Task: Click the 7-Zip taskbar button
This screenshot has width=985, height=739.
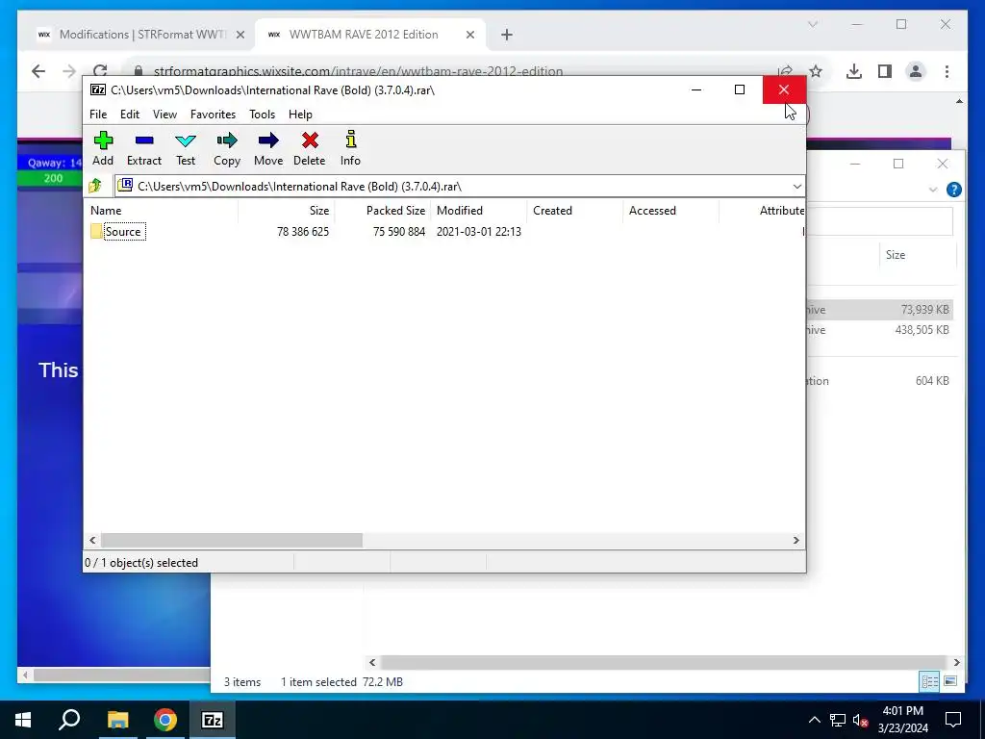Action: coord(213,720)
